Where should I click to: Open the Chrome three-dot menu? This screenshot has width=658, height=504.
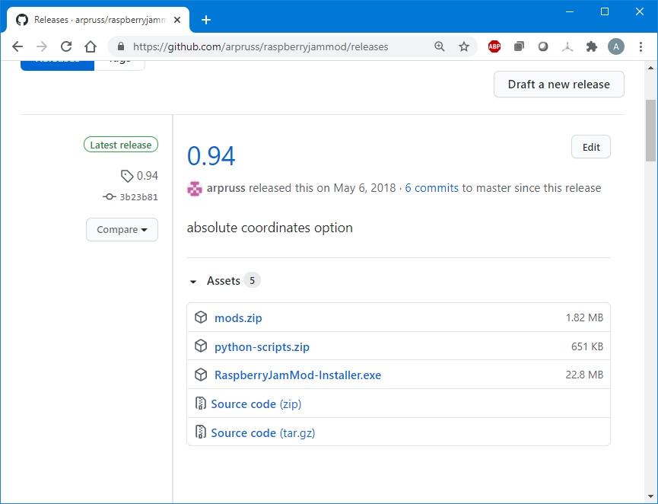(641, 46)
